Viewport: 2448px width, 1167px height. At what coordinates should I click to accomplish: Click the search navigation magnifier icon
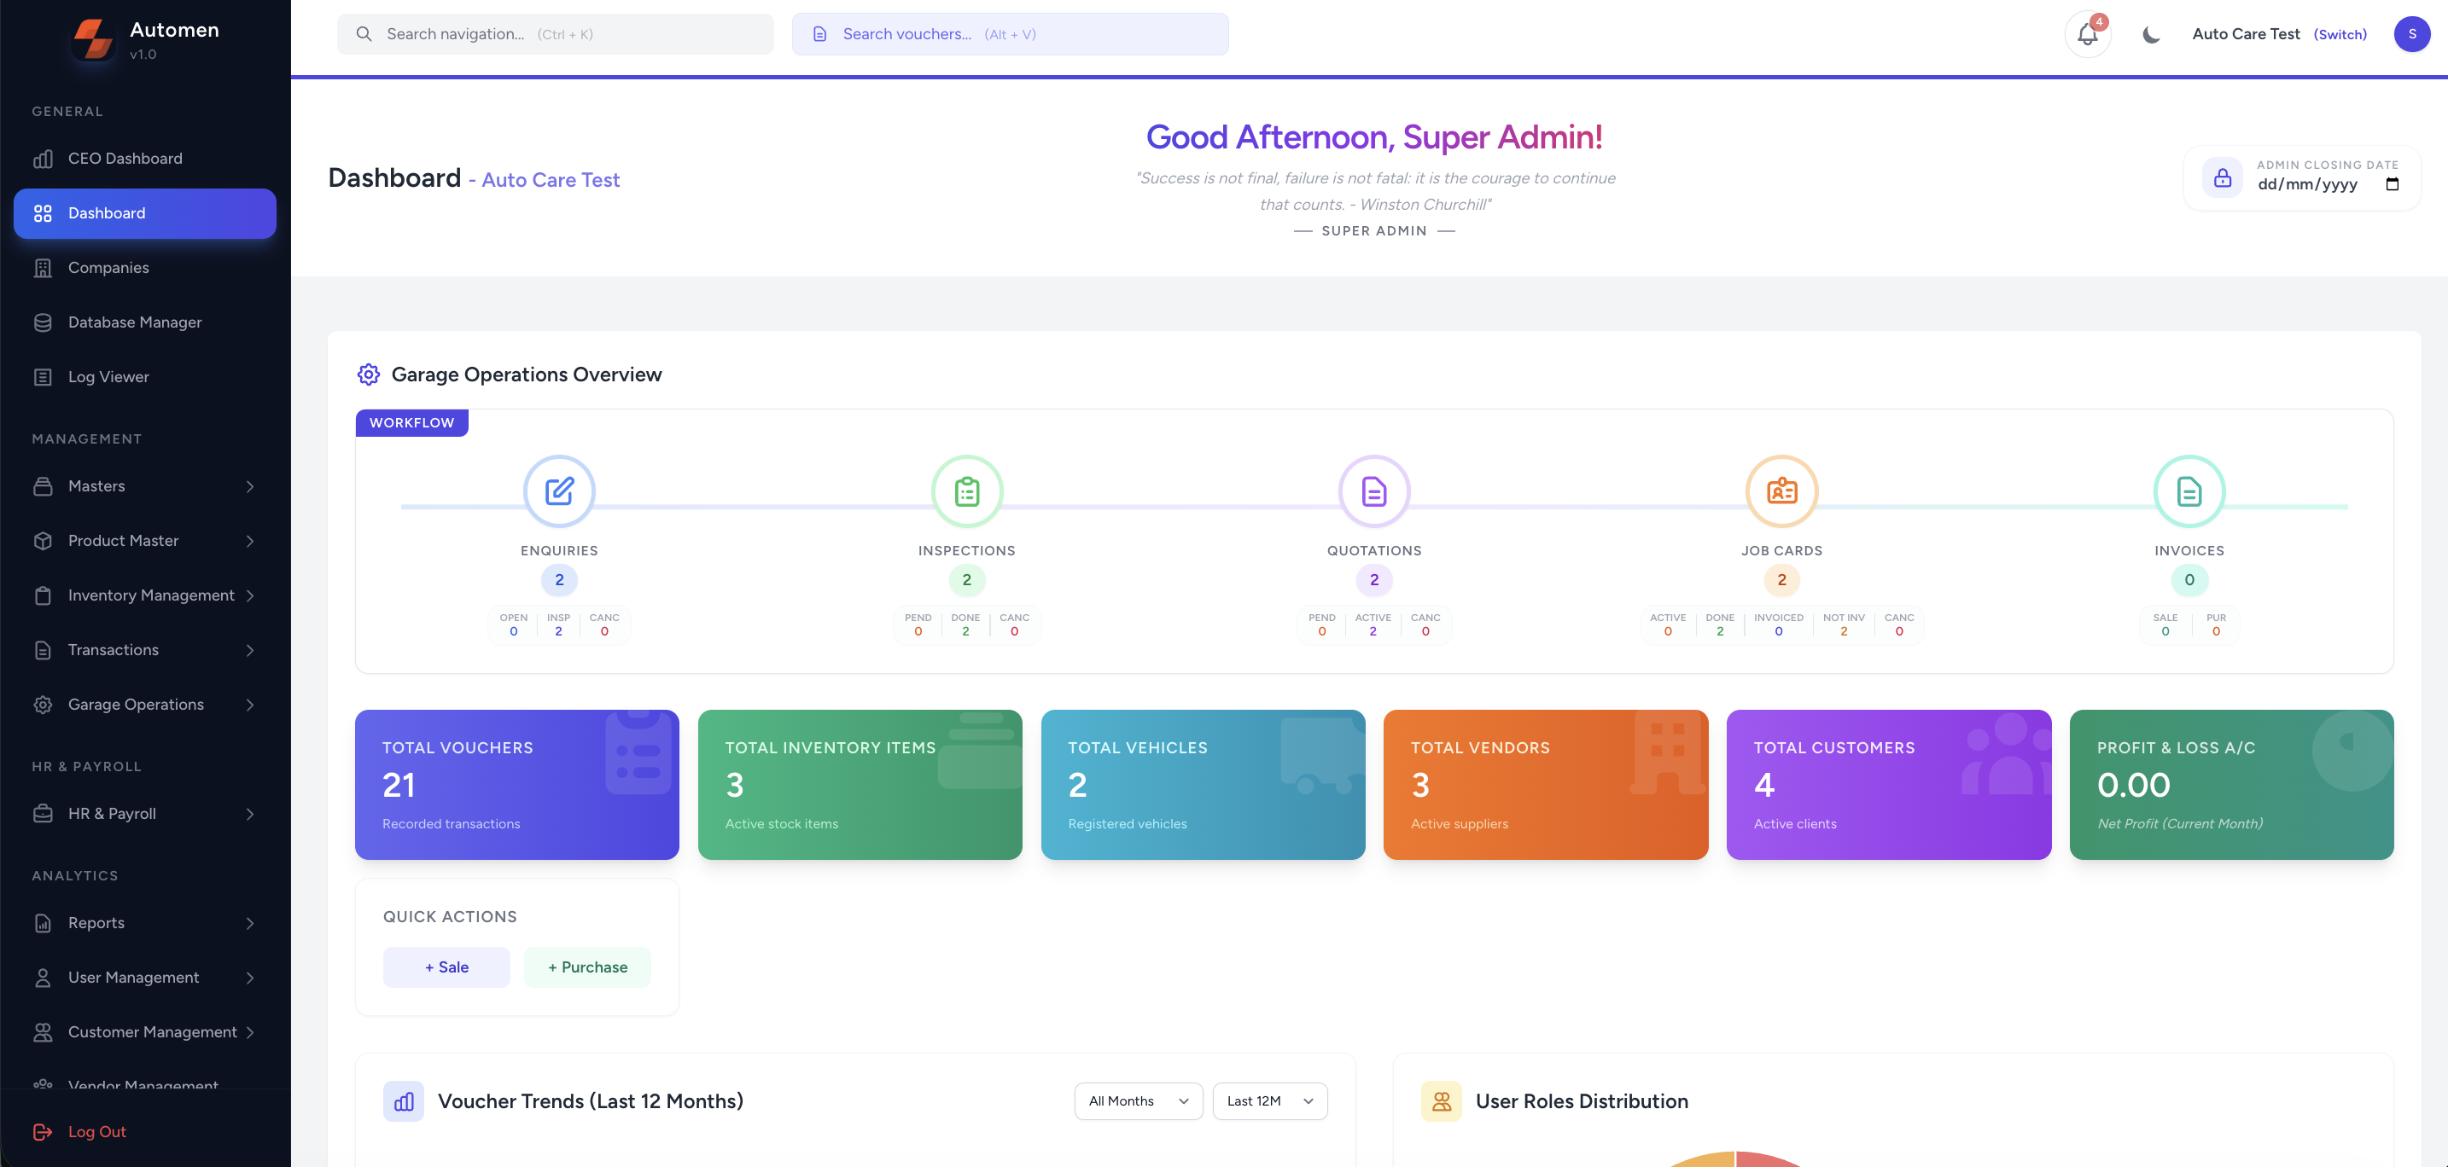pyautogui.click(x=364, y=34)
